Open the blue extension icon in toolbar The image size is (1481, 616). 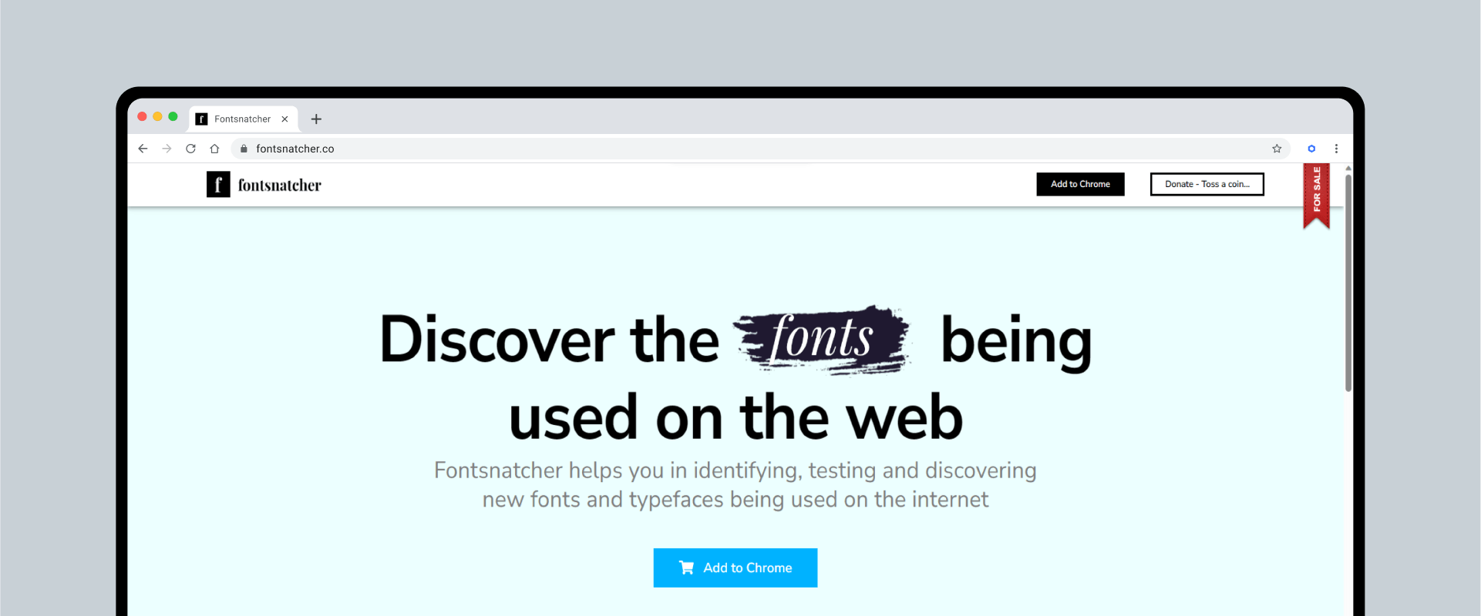[x=1311, y=149]
